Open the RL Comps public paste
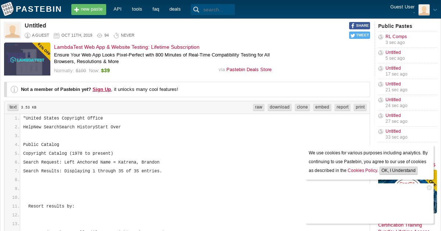Screen dimensions: 441x231 396,37
